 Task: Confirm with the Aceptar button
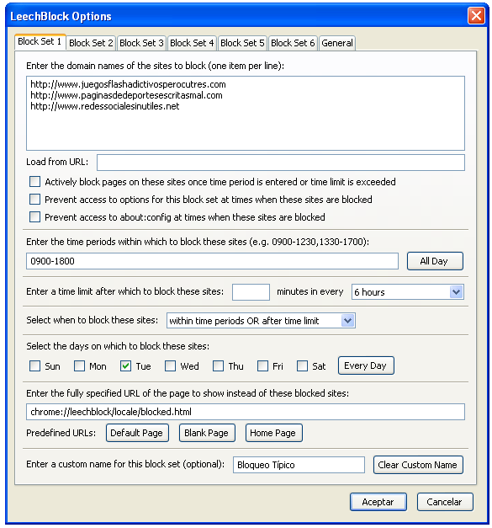378,502
